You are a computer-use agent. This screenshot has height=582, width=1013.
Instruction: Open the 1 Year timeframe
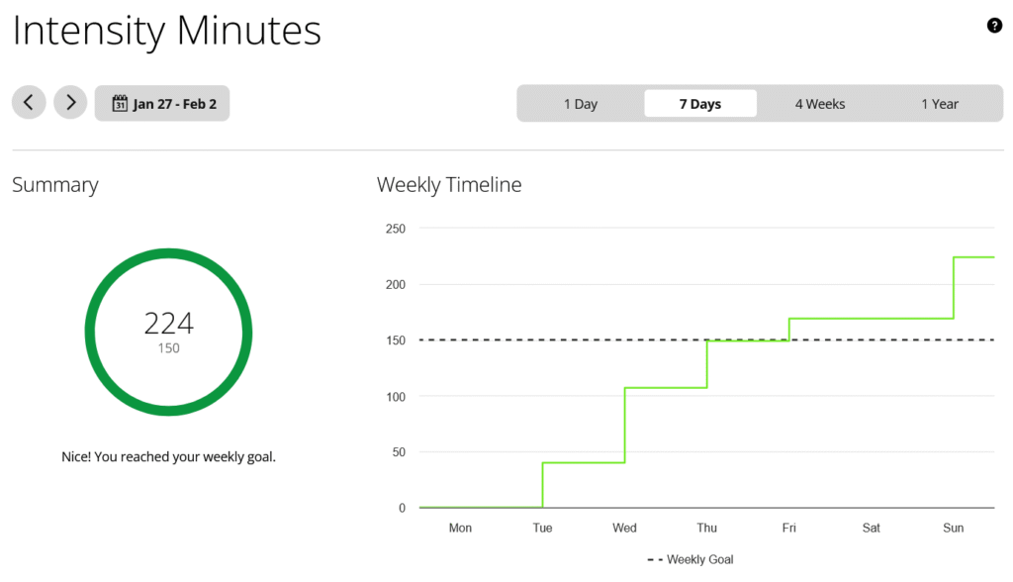[940, 103]
